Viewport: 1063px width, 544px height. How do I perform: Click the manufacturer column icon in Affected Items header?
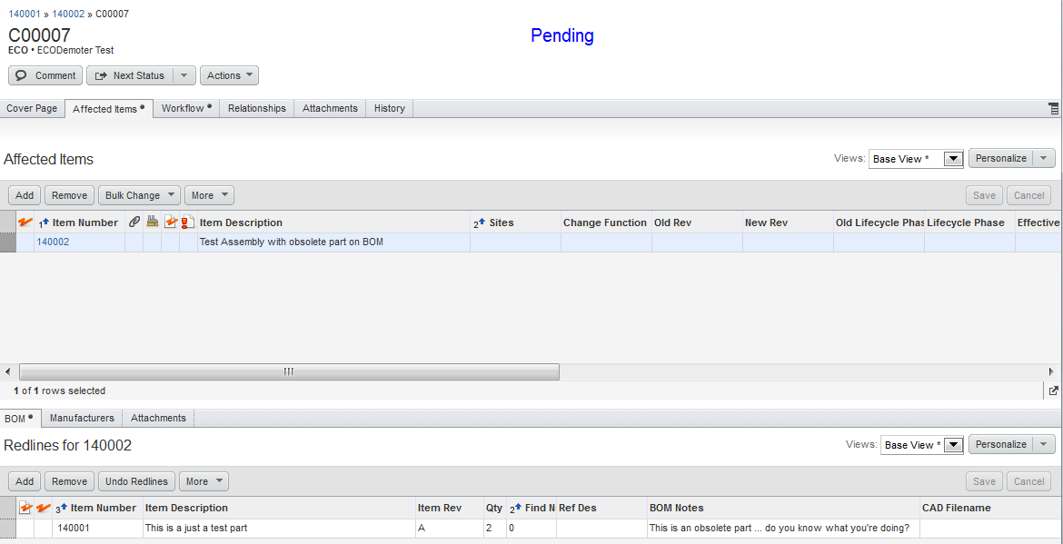[x=152, y=223]
